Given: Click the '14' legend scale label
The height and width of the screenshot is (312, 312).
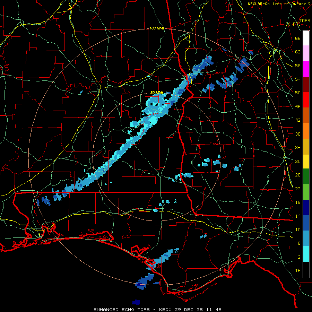Looking at the screenshot, I should [298, 216].
